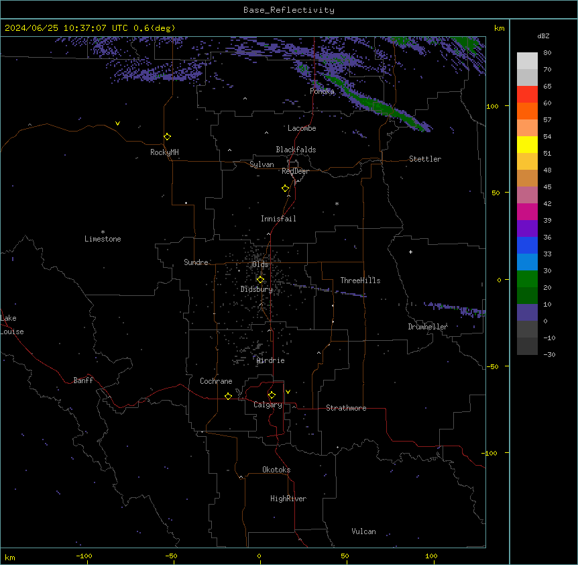
Task: Click the Calgary label
Action: tap(268, 405)
